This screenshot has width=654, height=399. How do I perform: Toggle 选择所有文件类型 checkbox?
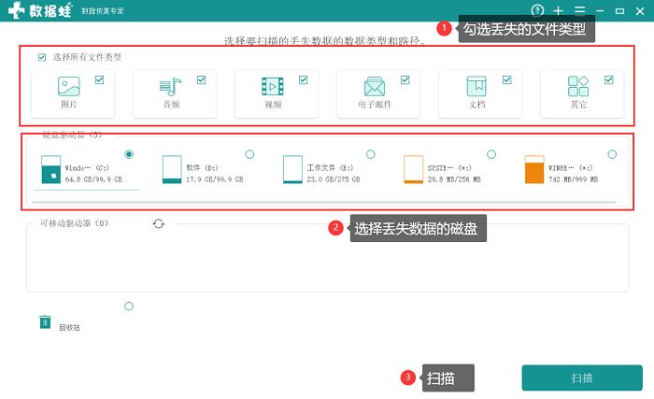pos(42,57)
